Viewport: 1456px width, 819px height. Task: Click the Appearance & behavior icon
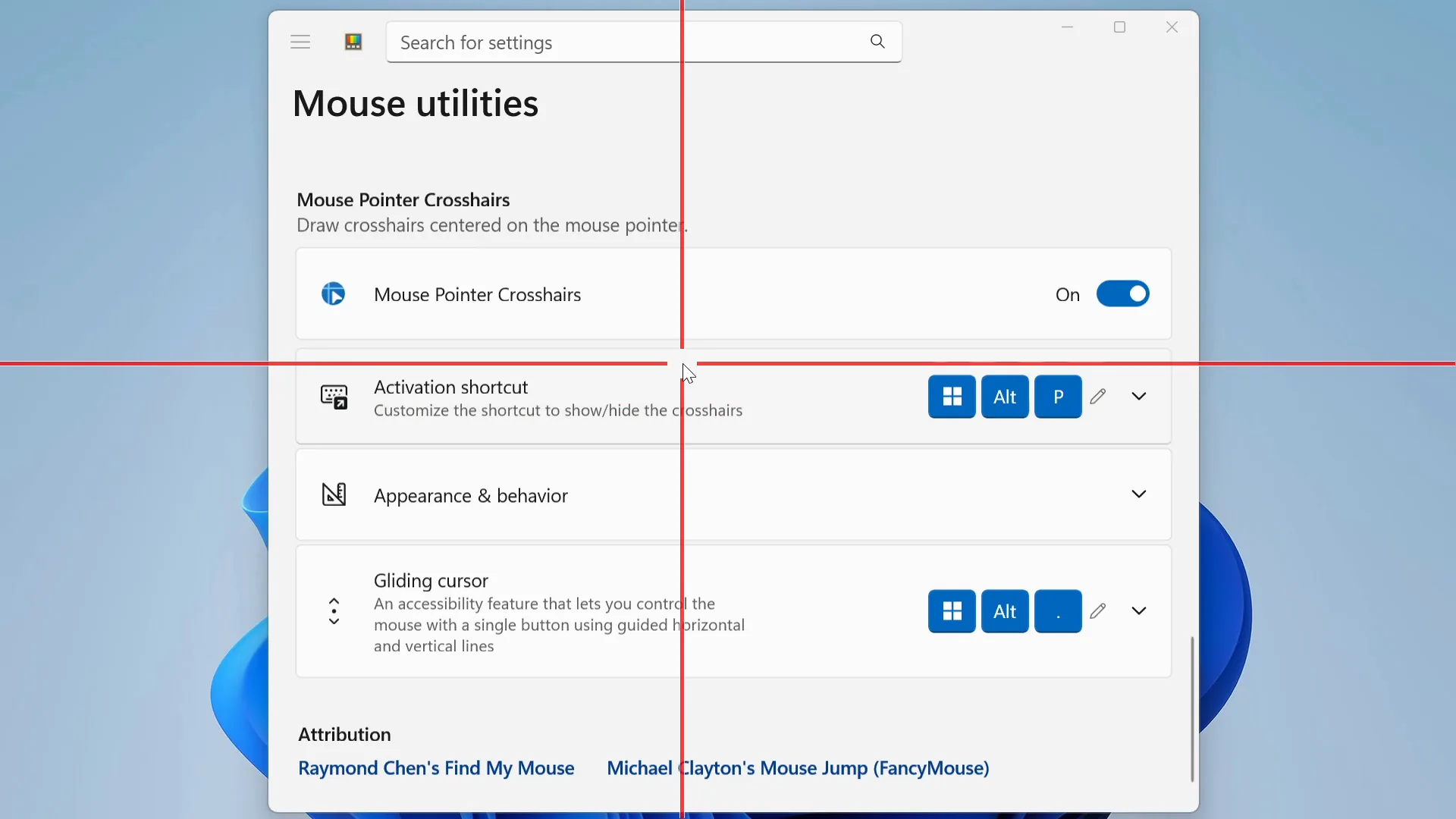pyautogui.click(x=334, y=494)
